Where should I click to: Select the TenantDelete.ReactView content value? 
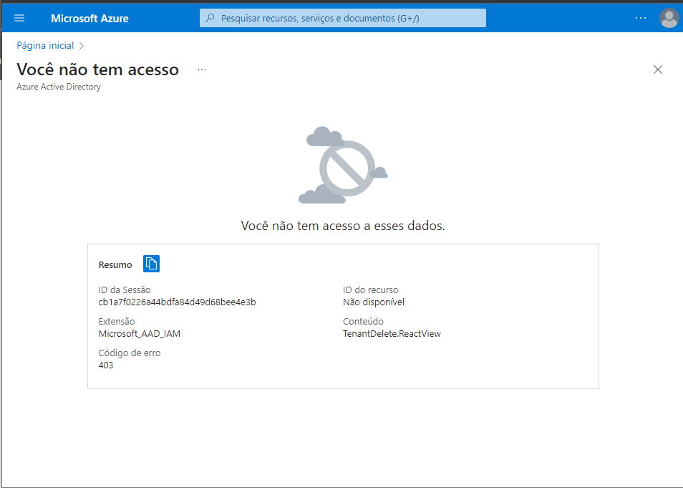pos(392,334)
